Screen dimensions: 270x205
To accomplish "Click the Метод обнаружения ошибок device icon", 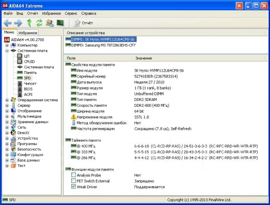I will click(73, 123).
